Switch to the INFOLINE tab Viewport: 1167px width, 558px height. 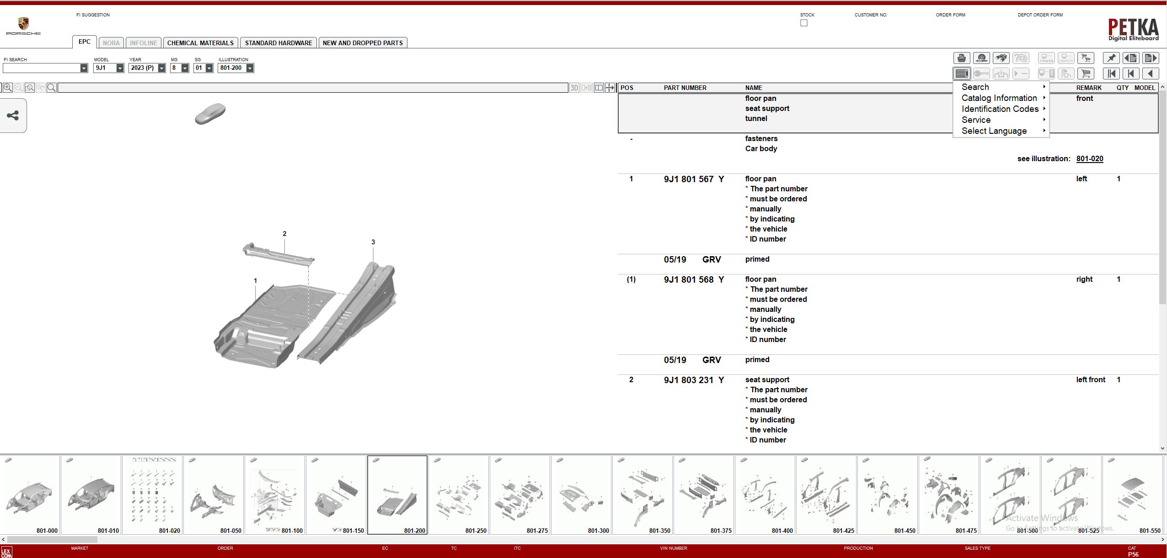point(143,43)
